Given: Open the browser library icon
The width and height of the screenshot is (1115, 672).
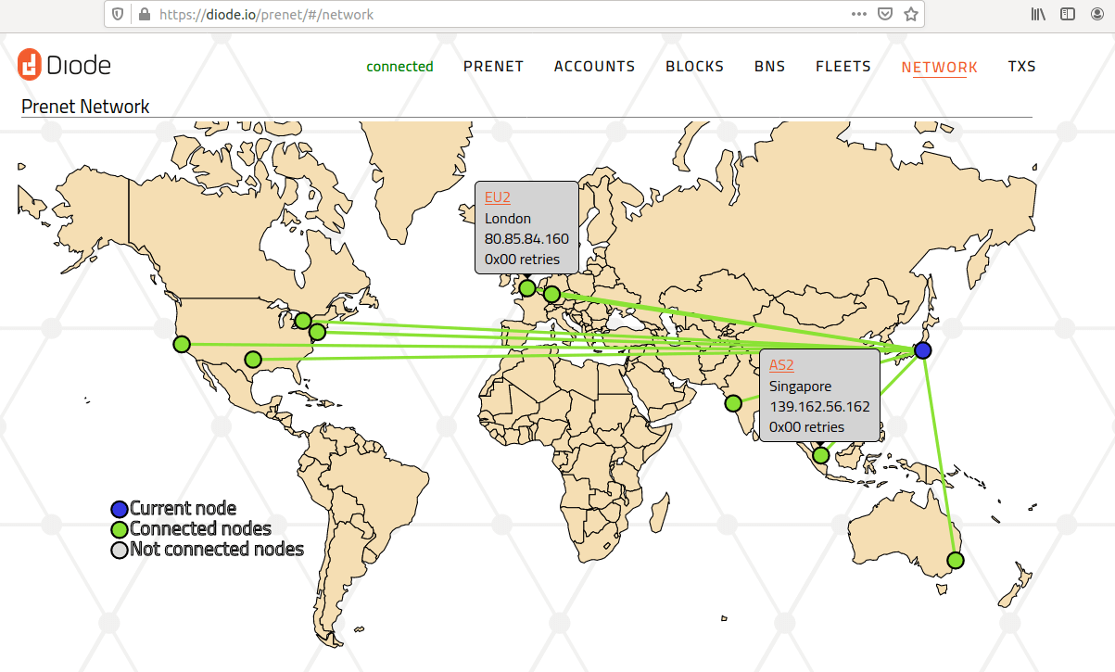Looking at the screenshot, I should click(x=1039, y=15).
